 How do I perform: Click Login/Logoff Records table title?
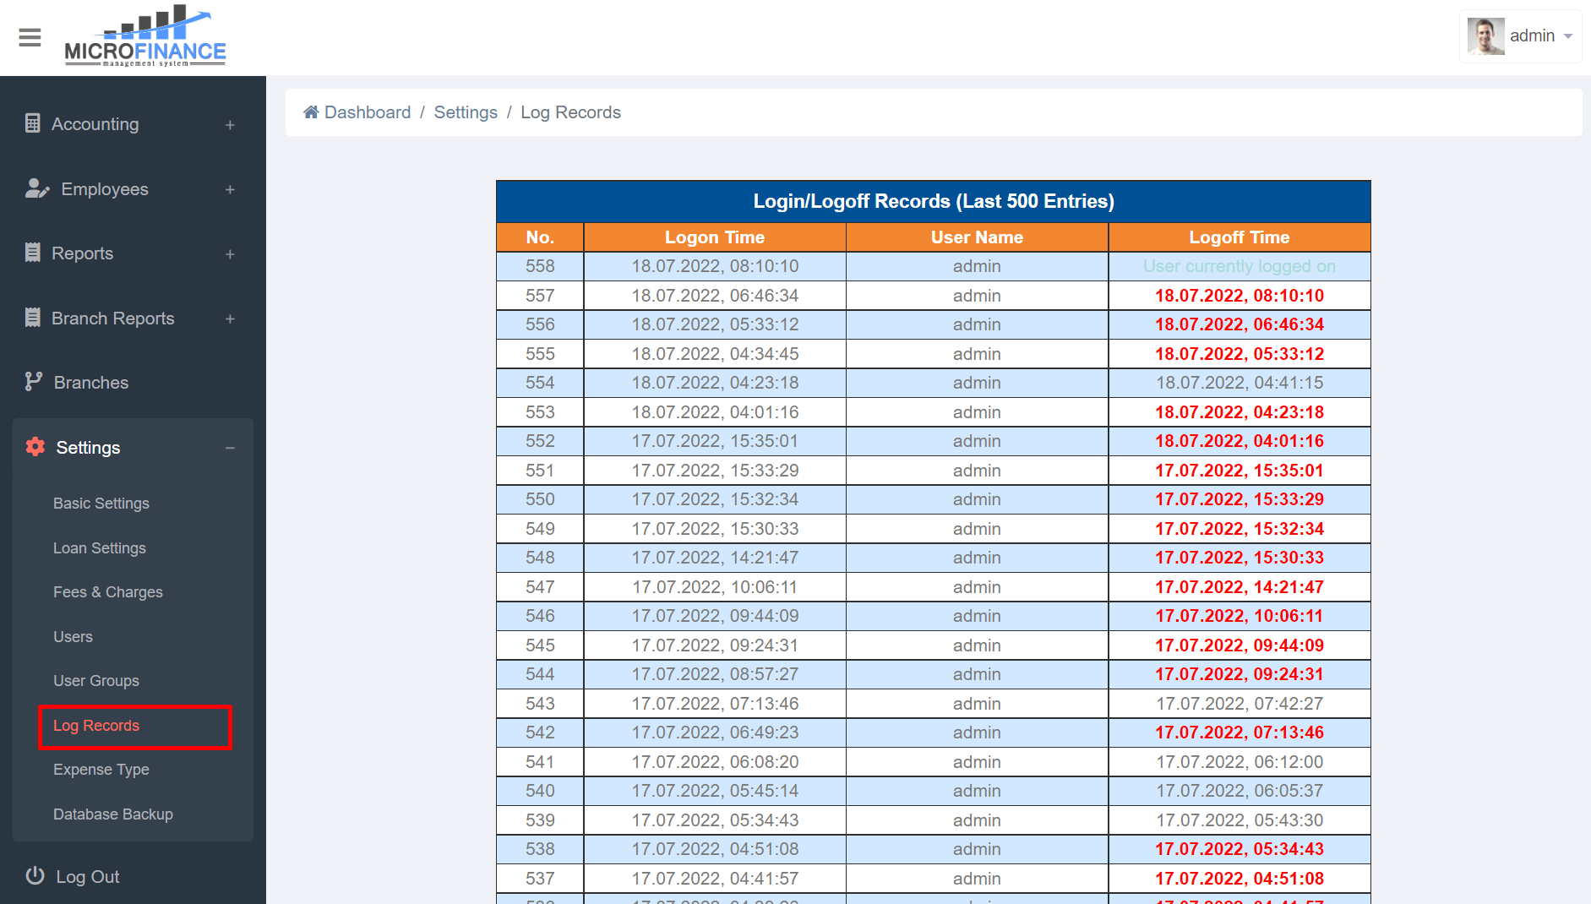point(934,201)
